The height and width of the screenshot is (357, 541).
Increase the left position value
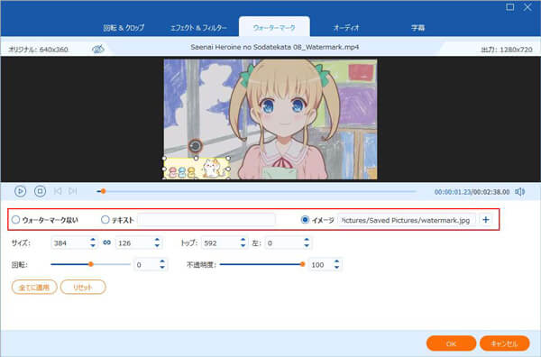point(307,240)
